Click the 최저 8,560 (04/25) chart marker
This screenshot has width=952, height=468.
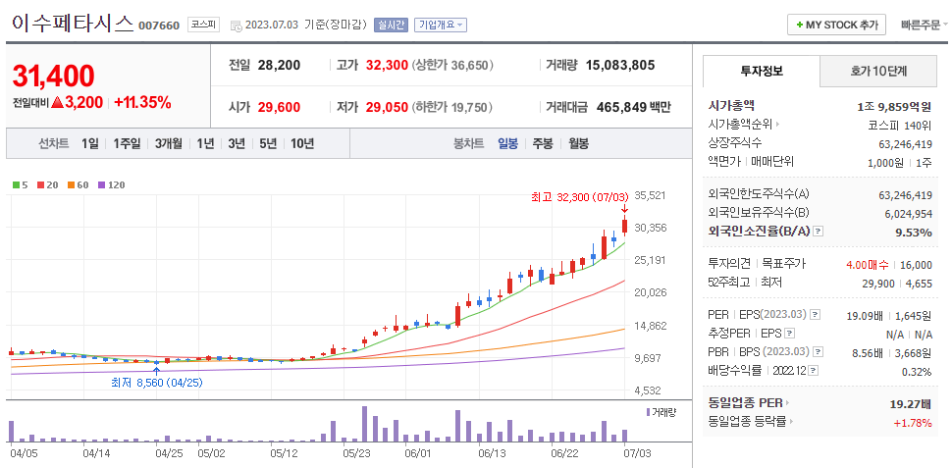click(x=157, y=383)
